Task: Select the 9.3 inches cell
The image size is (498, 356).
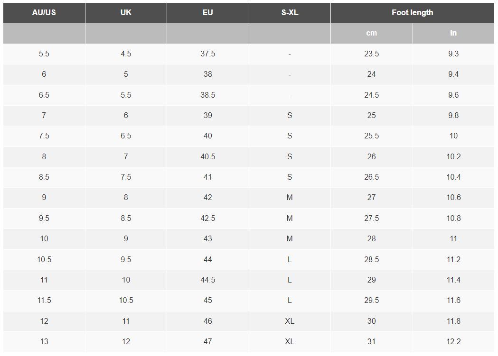Action: [x=453, y=54]
